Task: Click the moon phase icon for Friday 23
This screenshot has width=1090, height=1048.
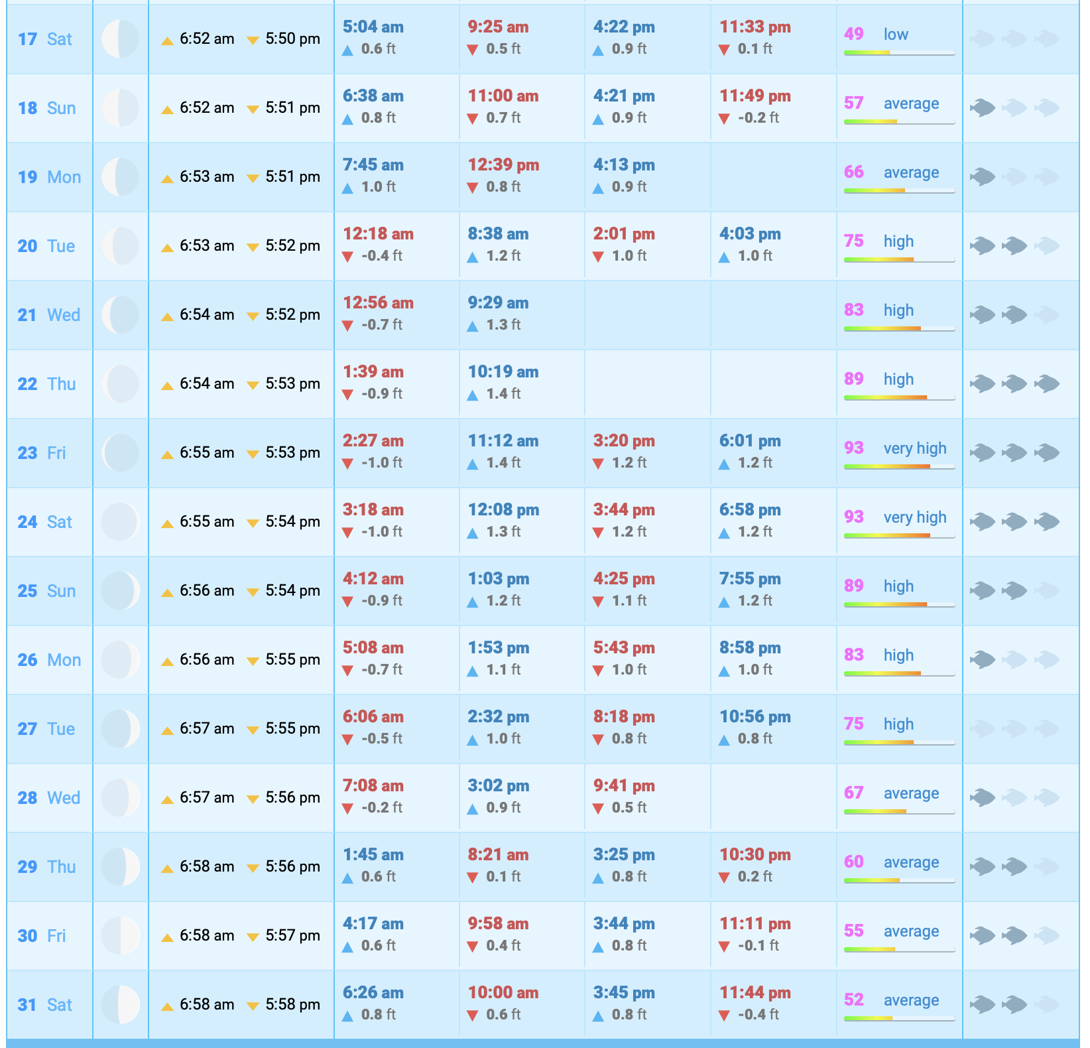Action: coord(120,453)
